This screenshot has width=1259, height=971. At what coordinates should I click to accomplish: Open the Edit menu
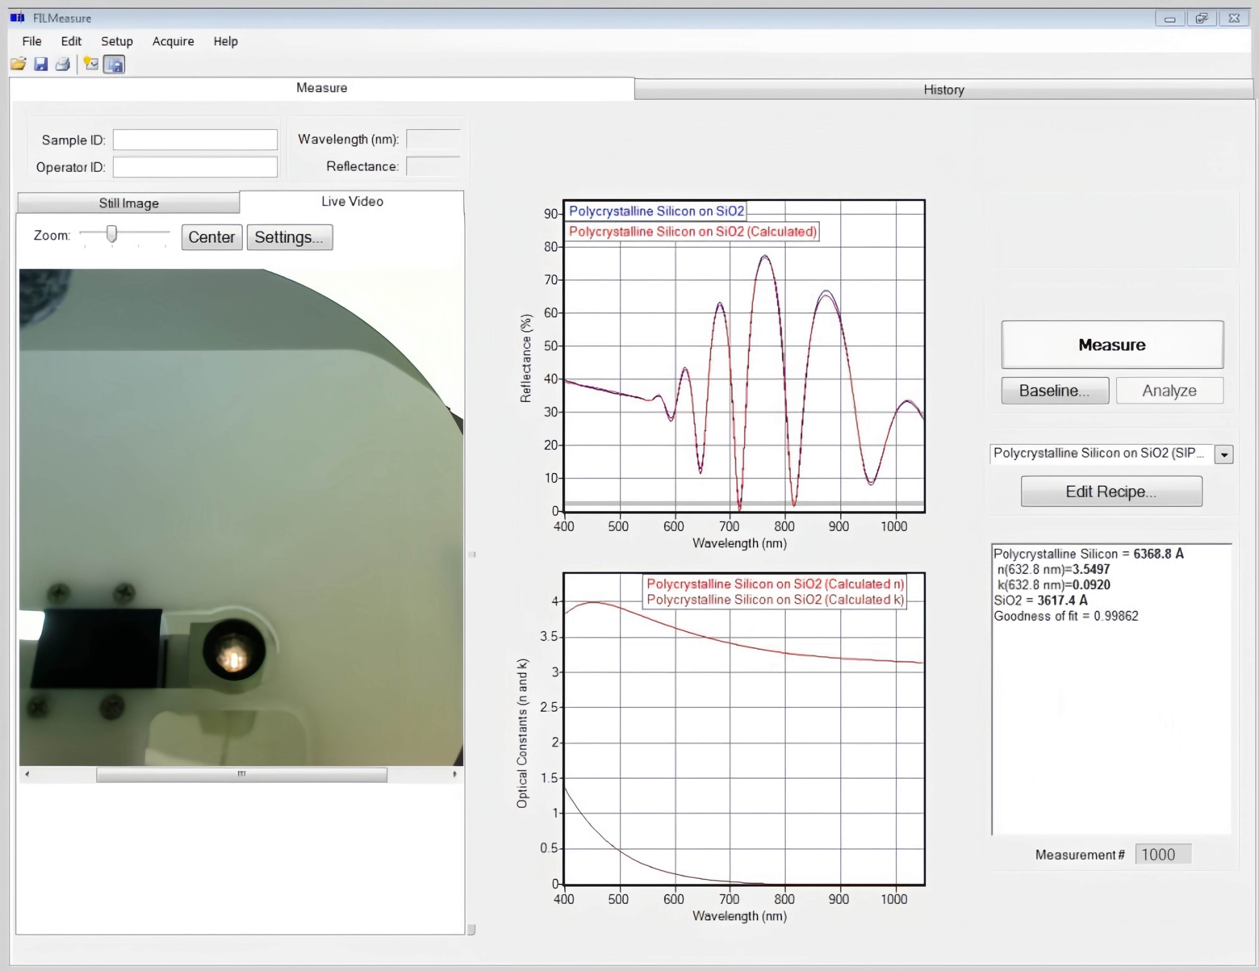coord(71,41)
